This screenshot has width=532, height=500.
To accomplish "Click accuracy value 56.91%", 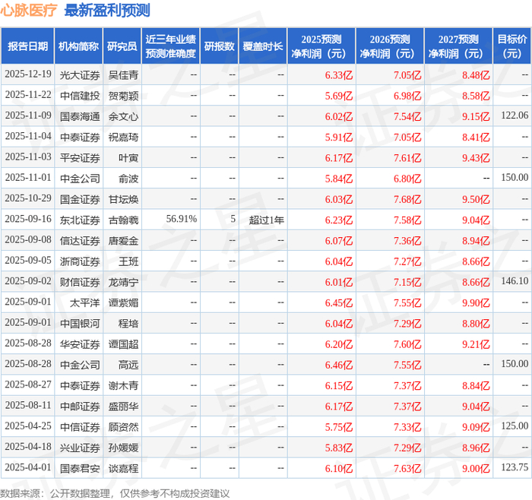I will click(x=181, y=219).
